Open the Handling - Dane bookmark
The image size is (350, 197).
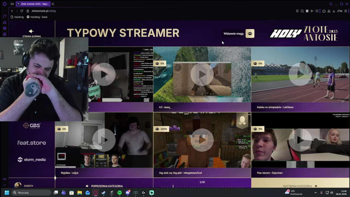click(x=37, y=17)
